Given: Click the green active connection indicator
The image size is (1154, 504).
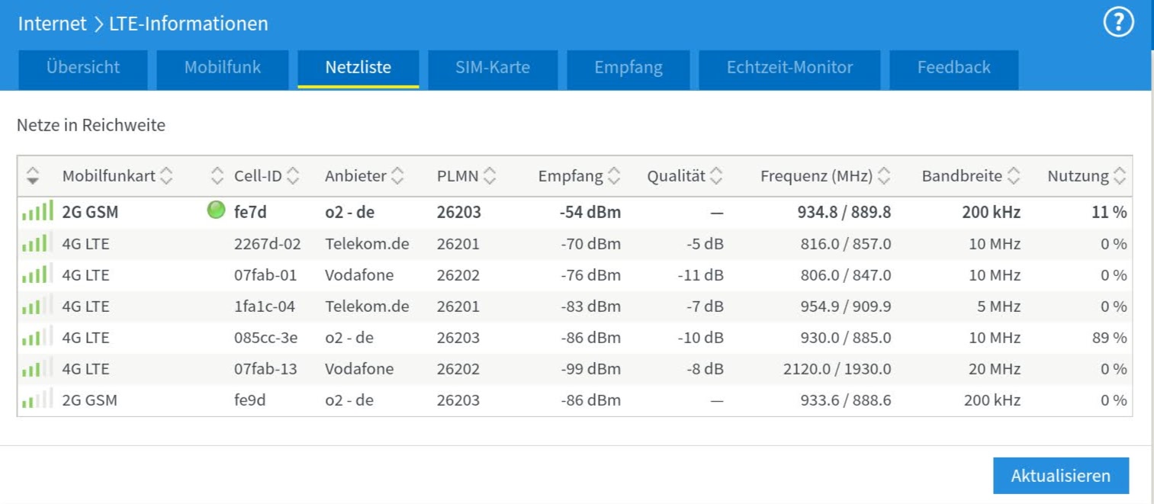Looking at the screenshot, I should click(x=217, y=210).
